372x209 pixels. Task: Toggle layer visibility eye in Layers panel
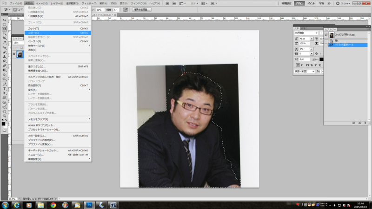click(x=14, y=54)
